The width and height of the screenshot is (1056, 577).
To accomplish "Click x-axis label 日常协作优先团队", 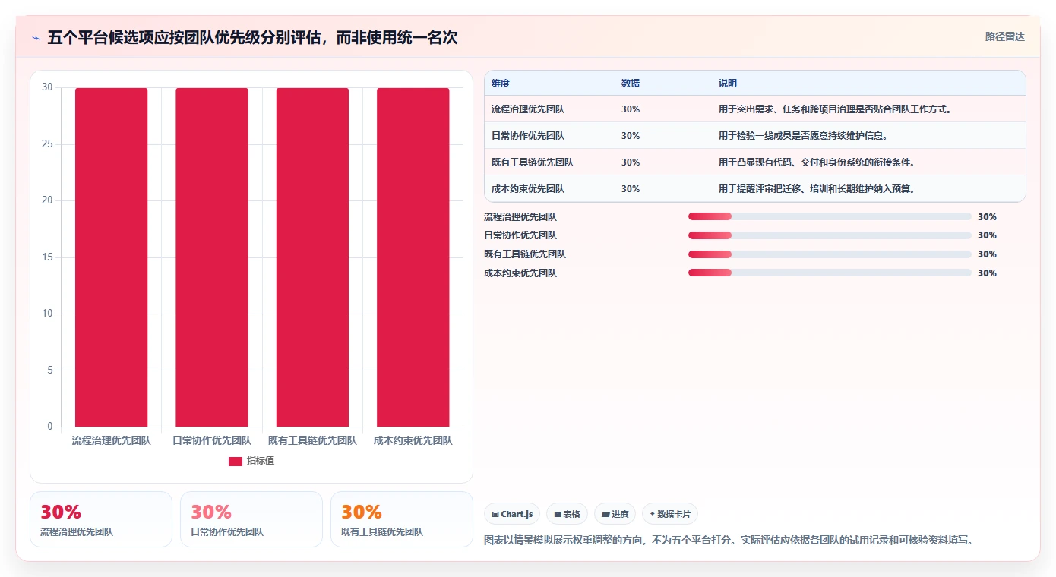I will pos(212,440).
